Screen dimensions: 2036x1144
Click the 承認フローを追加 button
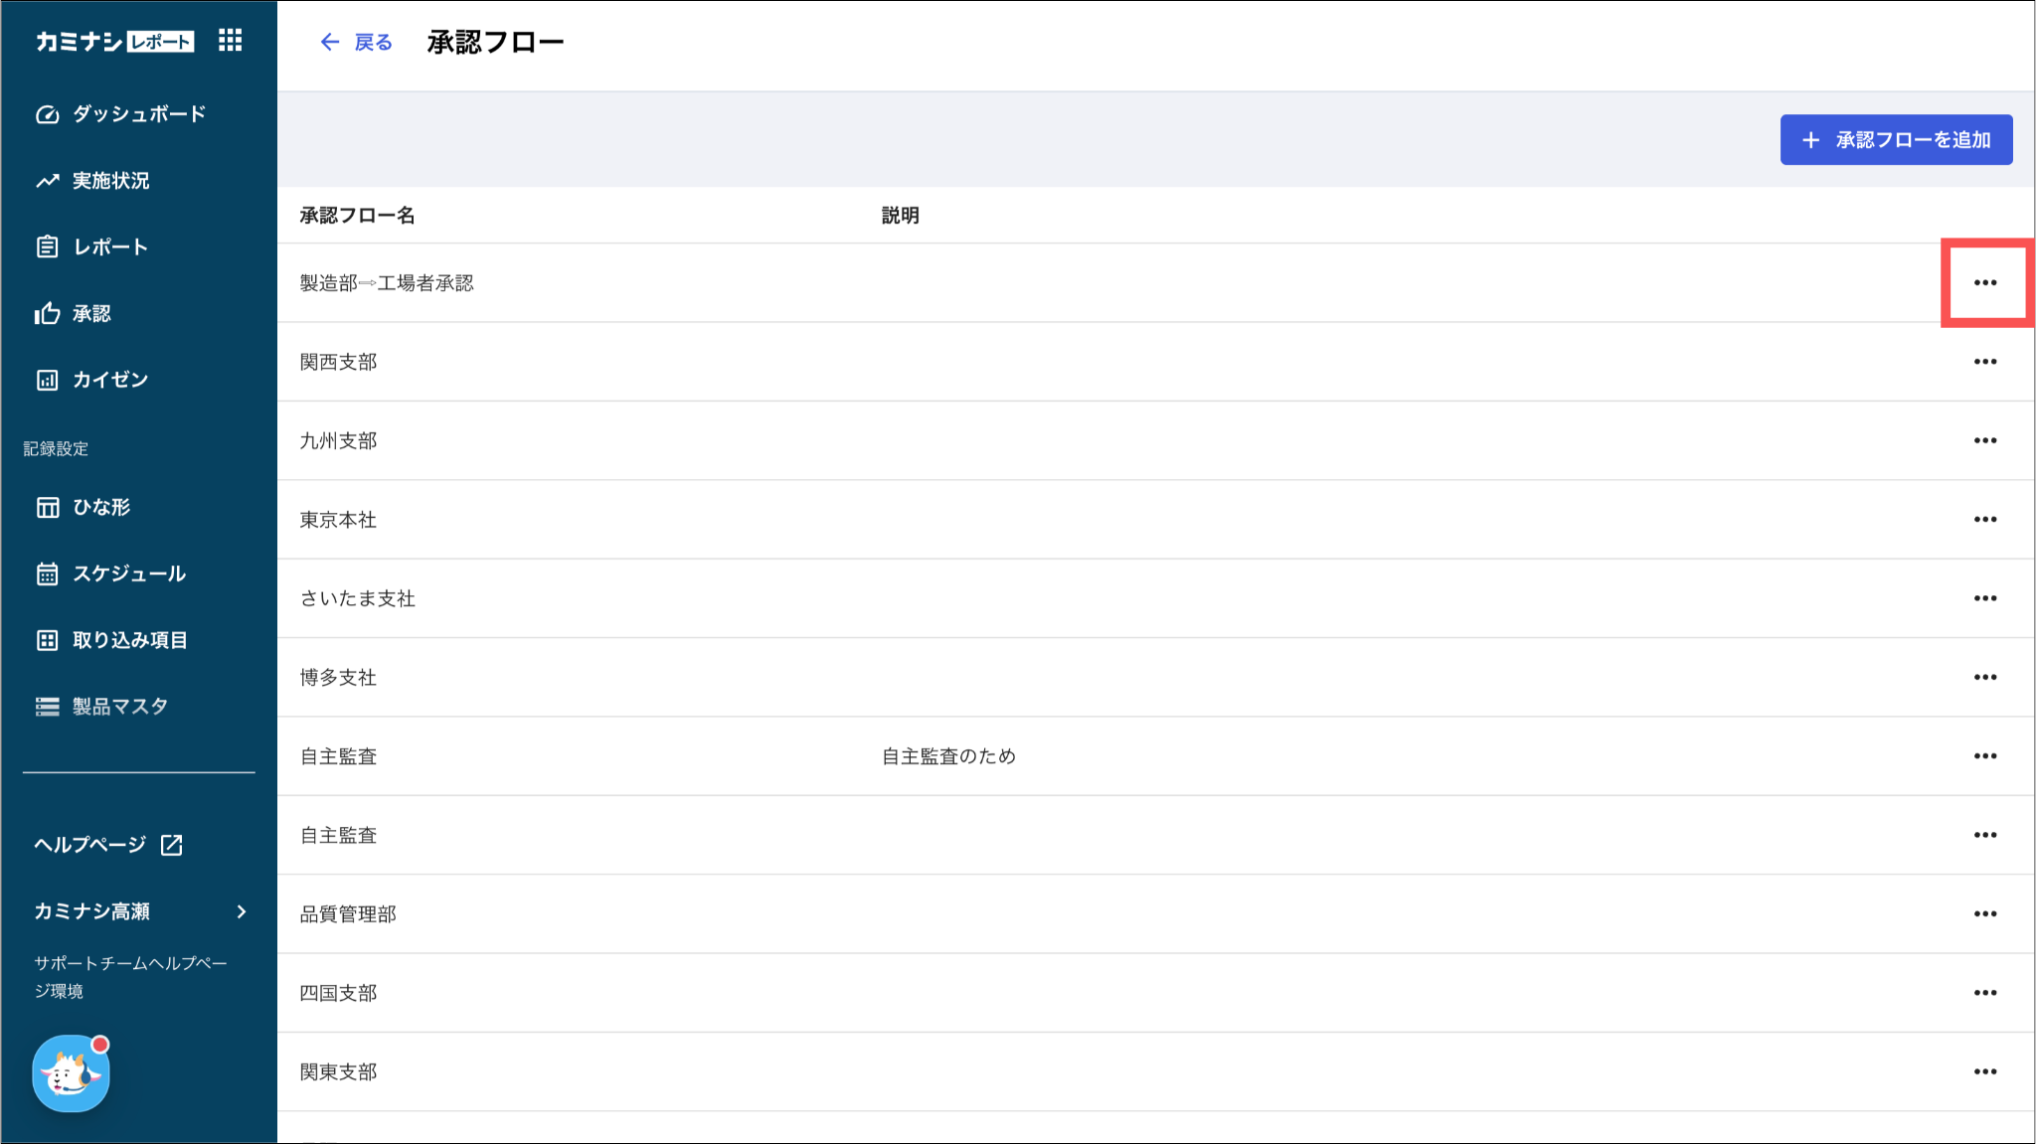tap(1895, 140)
